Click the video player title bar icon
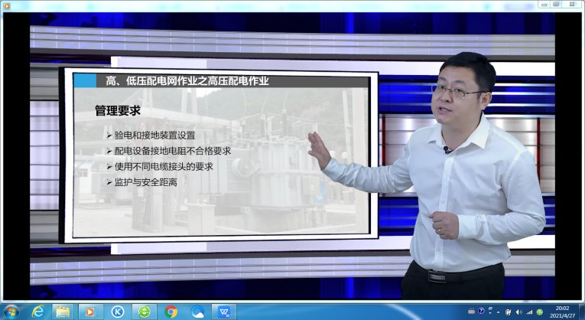Image resolution: width=585 pixels, height=320 pixels. [6, 5]
